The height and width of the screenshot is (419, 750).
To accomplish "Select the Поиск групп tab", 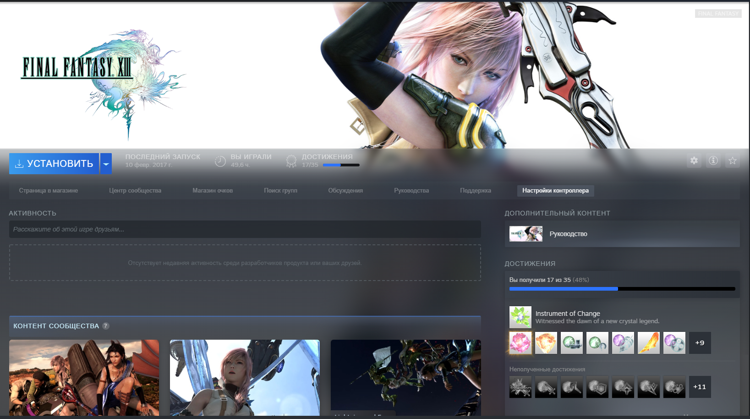I will (280, 191).
